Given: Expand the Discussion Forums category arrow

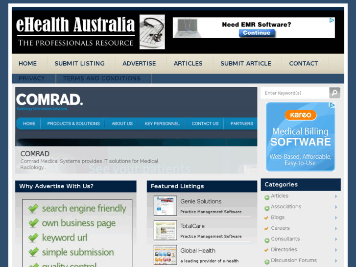Looking at the screenshot, I should pos(336,261).
